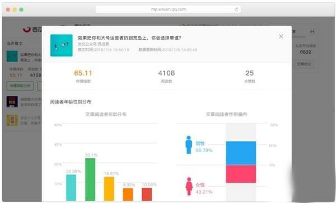This screenshot has width=336, height=203.
Task: Click the pink female figure icon
Action: click(189, 186)
